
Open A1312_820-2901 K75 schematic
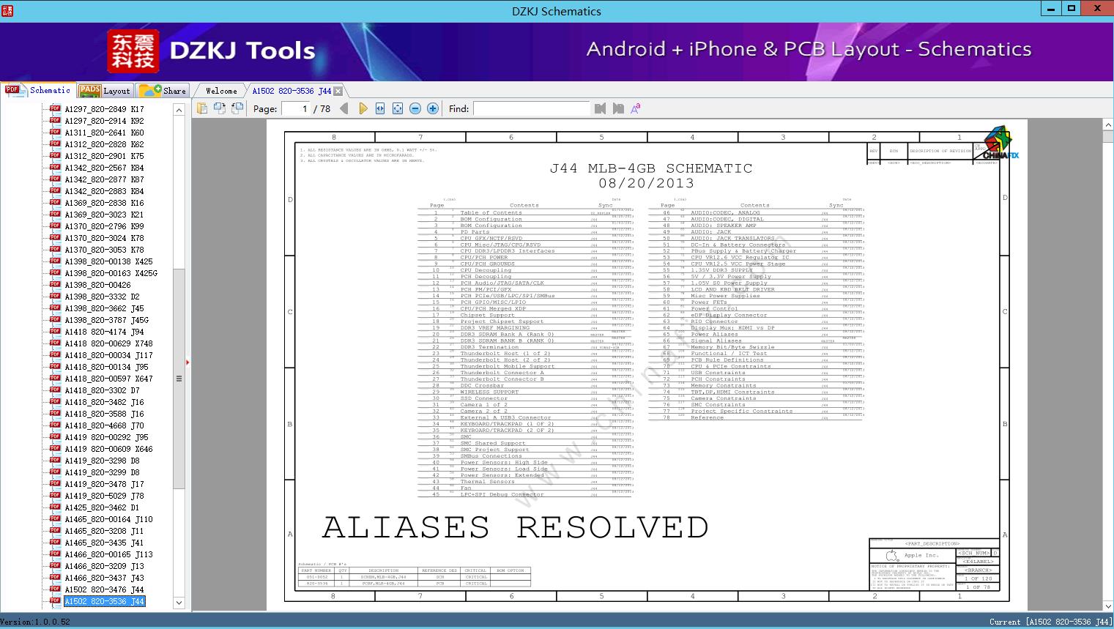pos(104,156)
